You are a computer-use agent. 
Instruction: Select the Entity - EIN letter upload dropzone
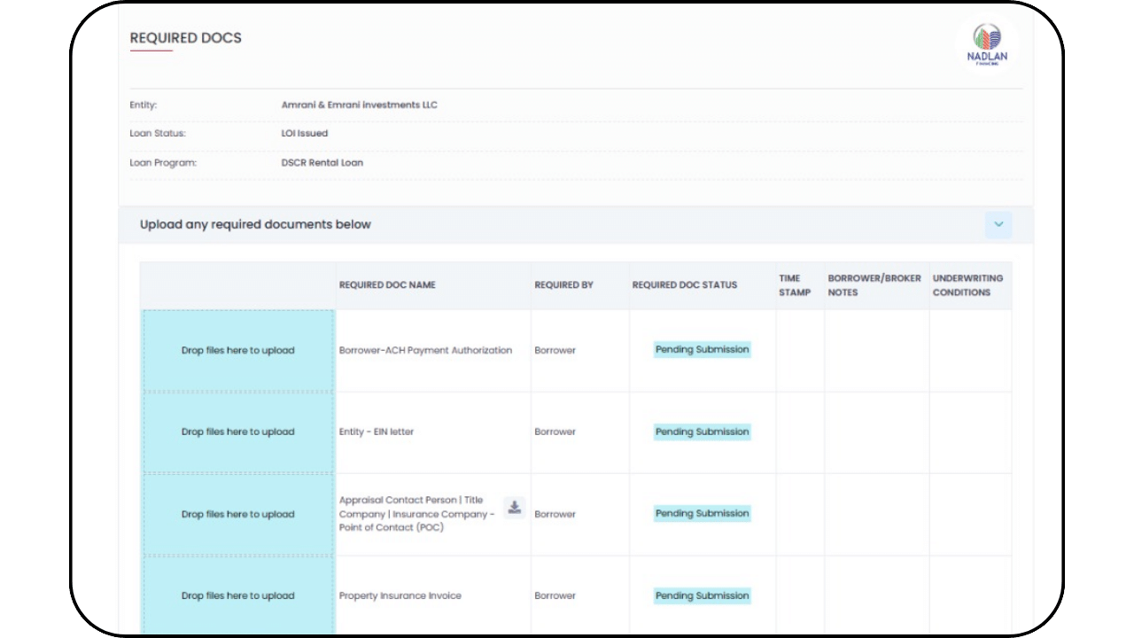click(x=237, y=432)
